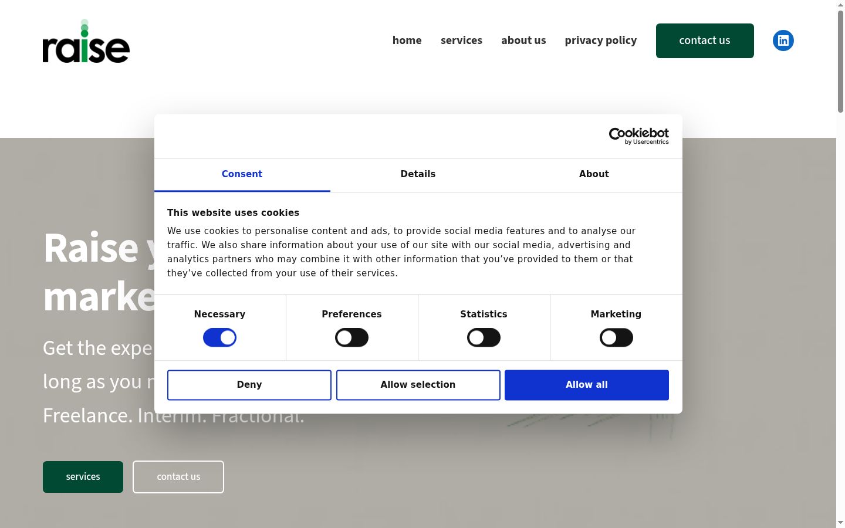This screenshot has height=528, width=845.
Task: Click the scrollbar up arrow
Action: (840, 5)
